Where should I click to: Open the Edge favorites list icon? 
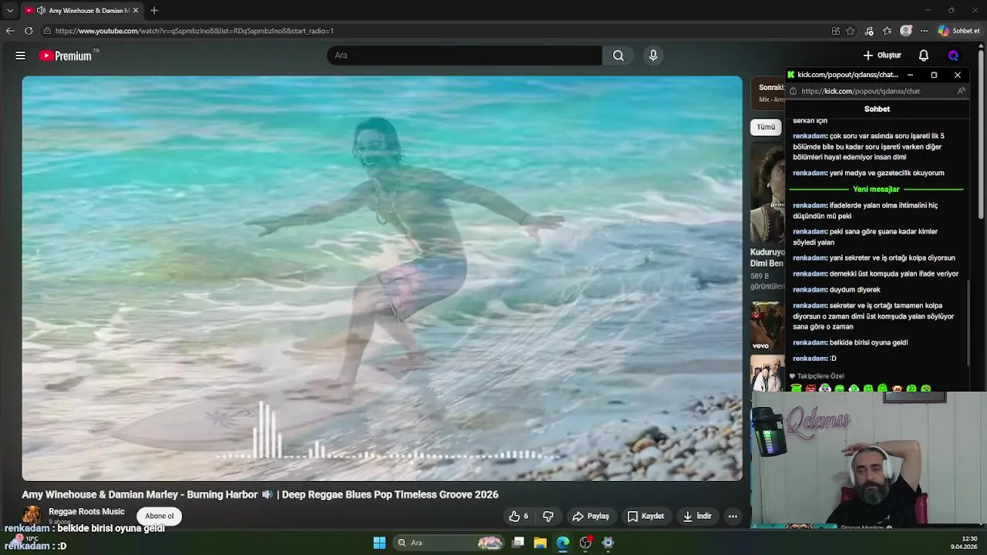[x=888, y=31]
